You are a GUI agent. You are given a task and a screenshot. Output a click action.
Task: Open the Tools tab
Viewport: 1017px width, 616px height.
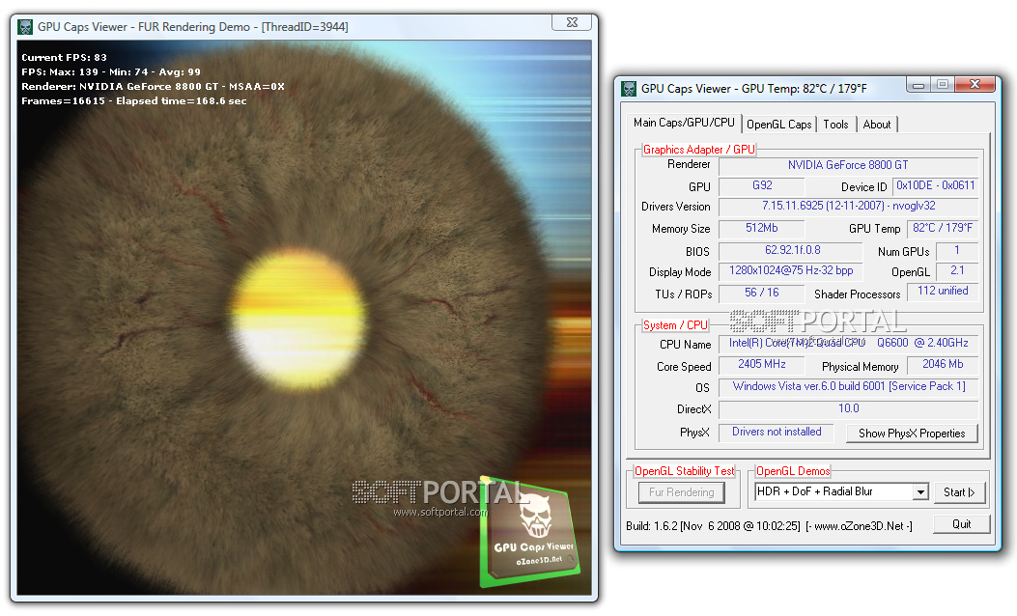[835, 125]
